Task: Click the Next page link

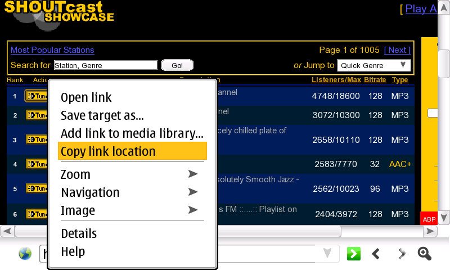Action: pos(398,50)
